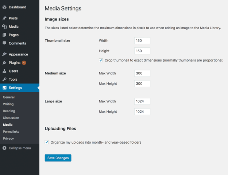Uncheck Crop thumbnail to exact dimensions
Viewport: 228px width, 175px height.
coord(101,60)
